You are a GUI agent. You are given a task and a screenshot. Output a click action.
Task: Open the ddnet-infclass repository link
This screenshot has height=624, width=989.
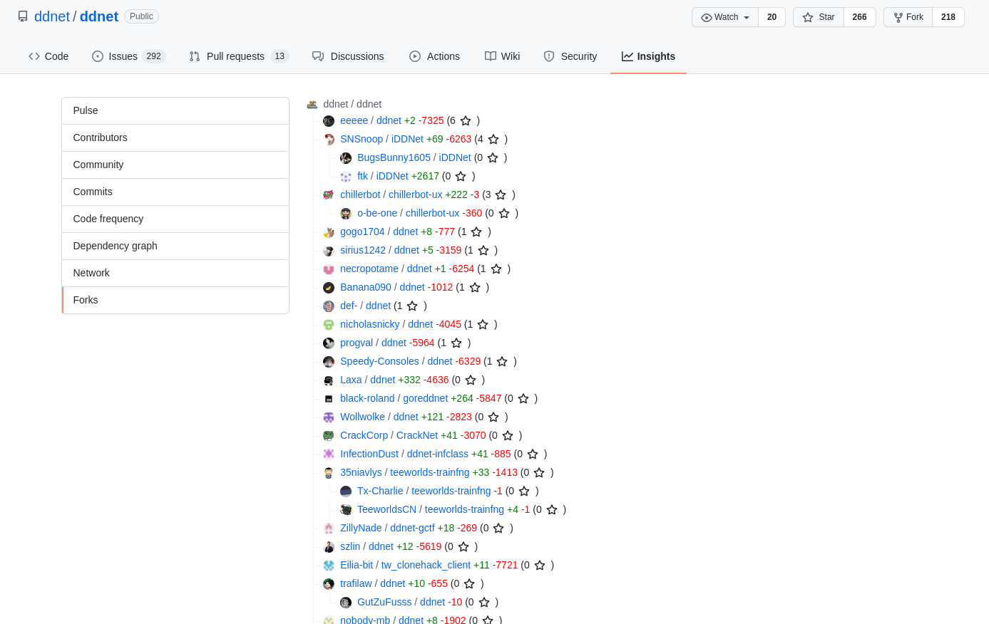point(438,454)
